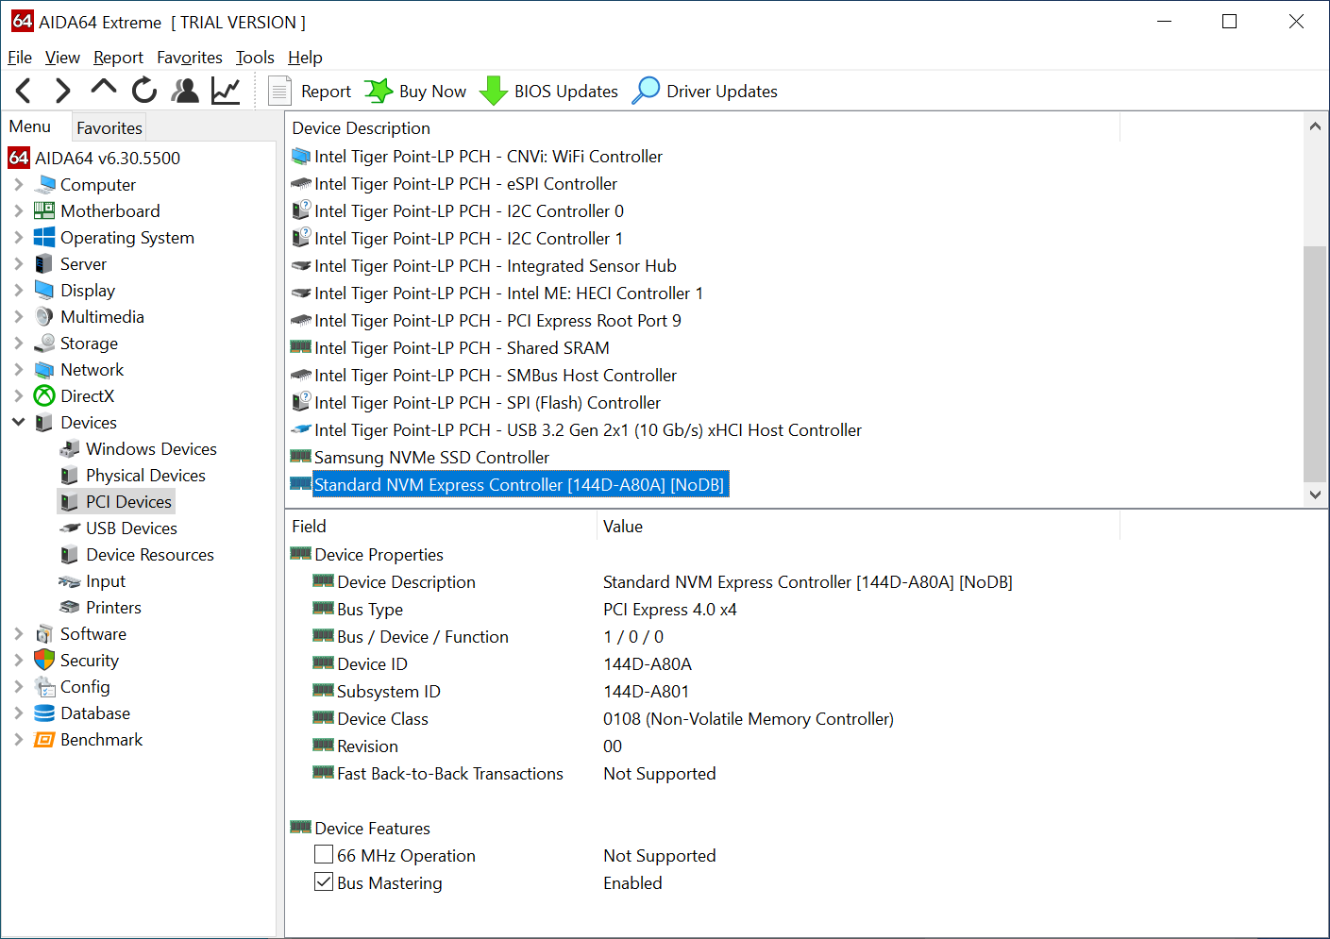Select the PCI Express Root Port 9 row

pos(497,321)
